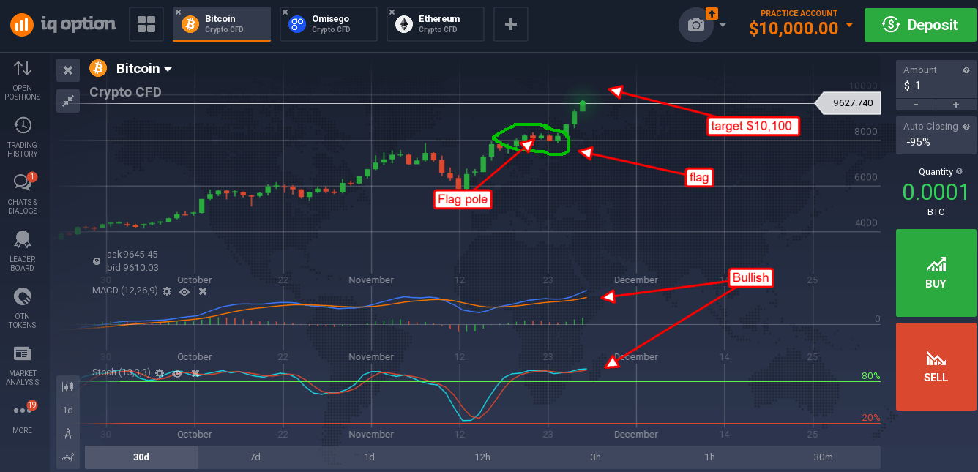Select the 1d time range

click(369, 457)
